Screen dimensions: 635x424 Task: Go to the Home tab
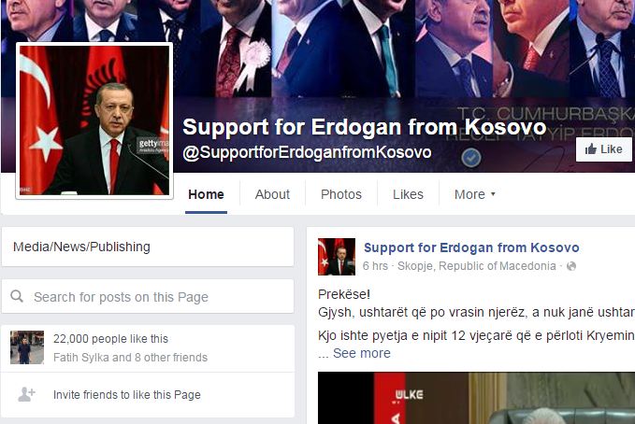pos(206,194)
